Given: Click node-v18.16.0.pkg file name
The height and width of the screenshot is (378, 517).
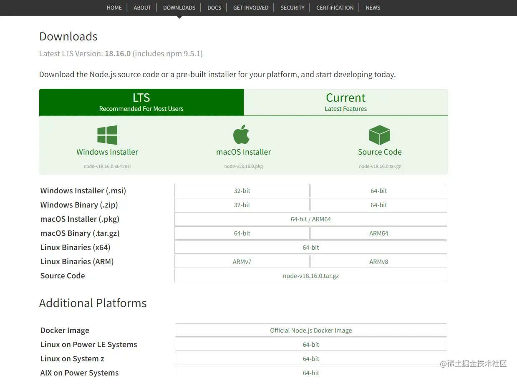Looking at the screenshot, I should pyautogui.click(x=244, y=166).
